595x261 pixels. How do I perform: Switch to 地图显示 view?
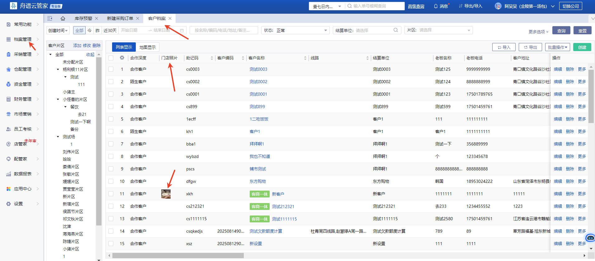point(148,47)
